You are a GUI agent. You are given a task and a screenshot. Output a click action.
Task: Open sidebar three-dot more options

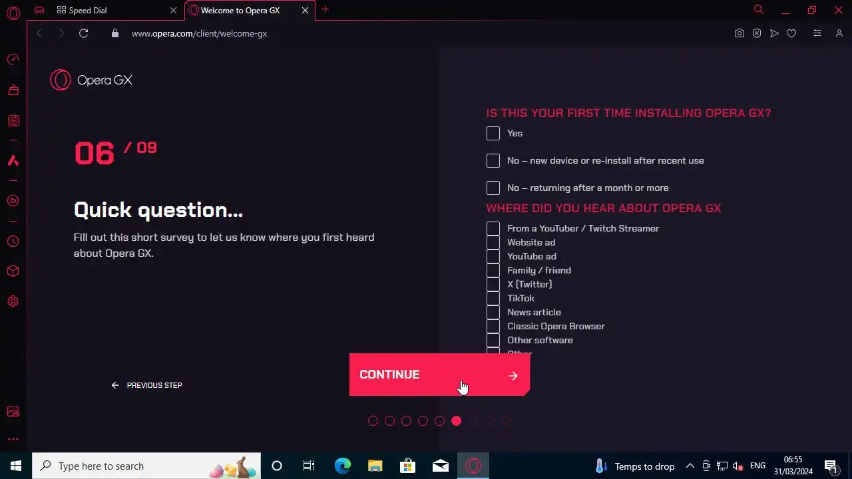[13, 439]
